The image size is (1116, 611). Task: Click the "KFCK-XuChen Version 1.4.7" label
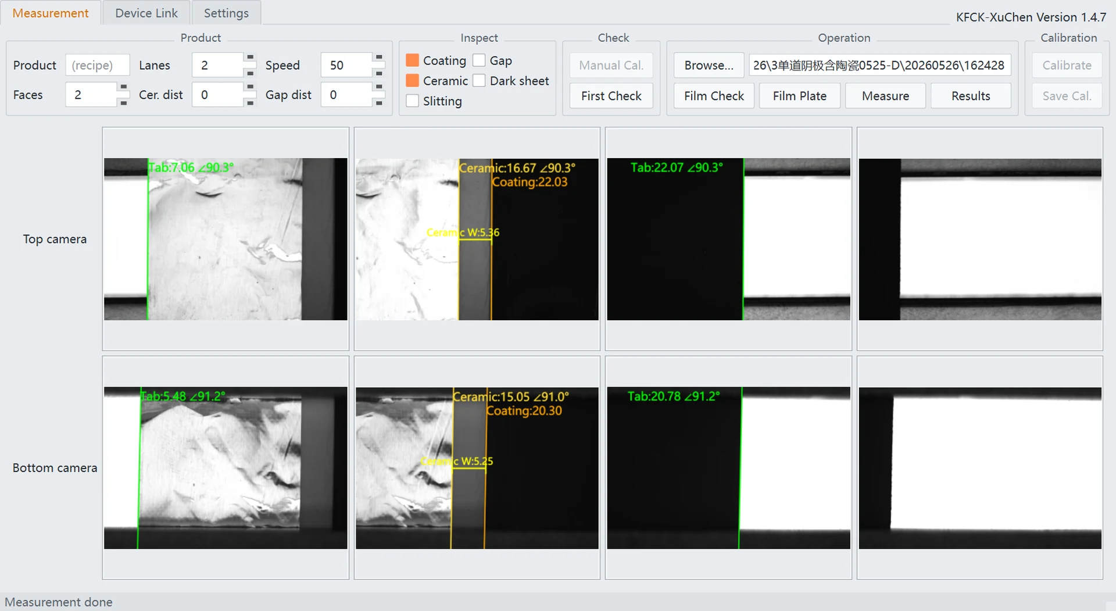point(1031,17)
